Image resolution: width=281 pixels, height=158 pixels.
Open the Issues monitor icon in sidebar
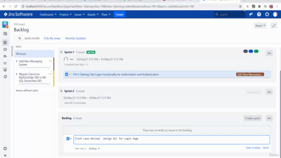coord(5,69)
